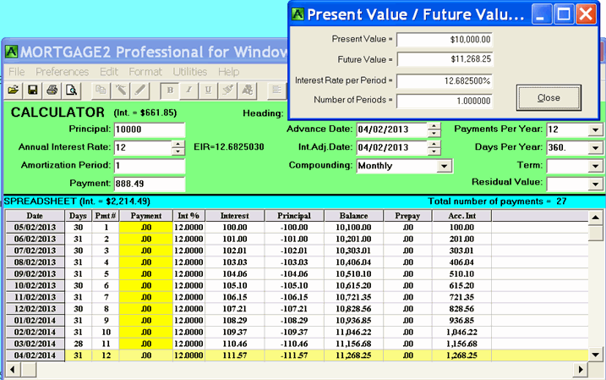606x380 pixels.
Task: Click the Save floppy disk icon
Action: pyautogui.click(x=33, y=90)
